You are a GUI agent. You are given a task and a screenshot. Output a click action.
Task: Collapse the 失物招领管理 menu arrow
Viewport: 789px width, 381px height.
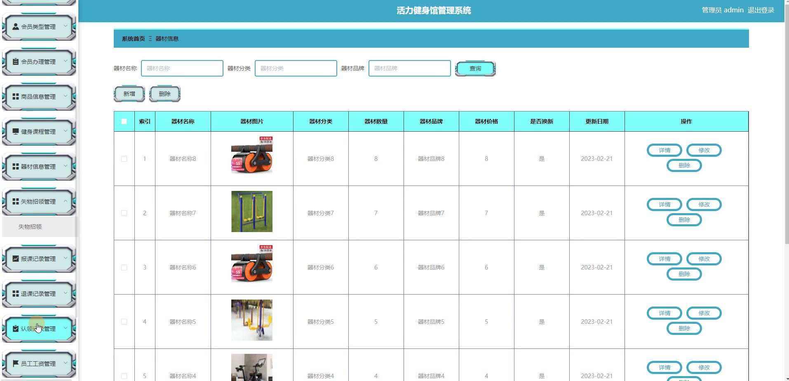point(65,201)
